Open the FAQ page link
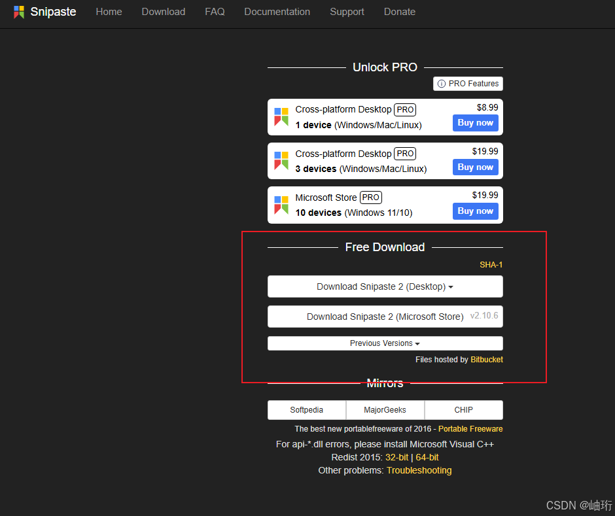 coord(215,12)
